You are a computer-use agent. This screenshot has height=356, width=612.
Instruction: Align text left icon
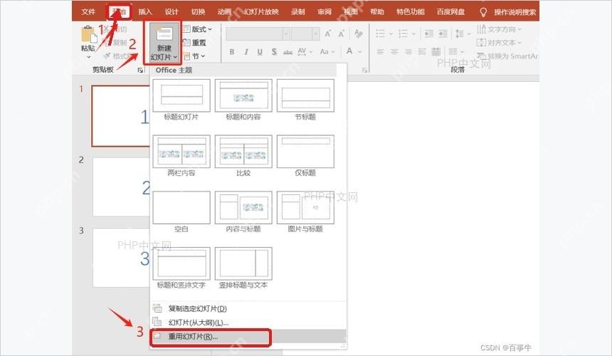(x=380, y=51)
